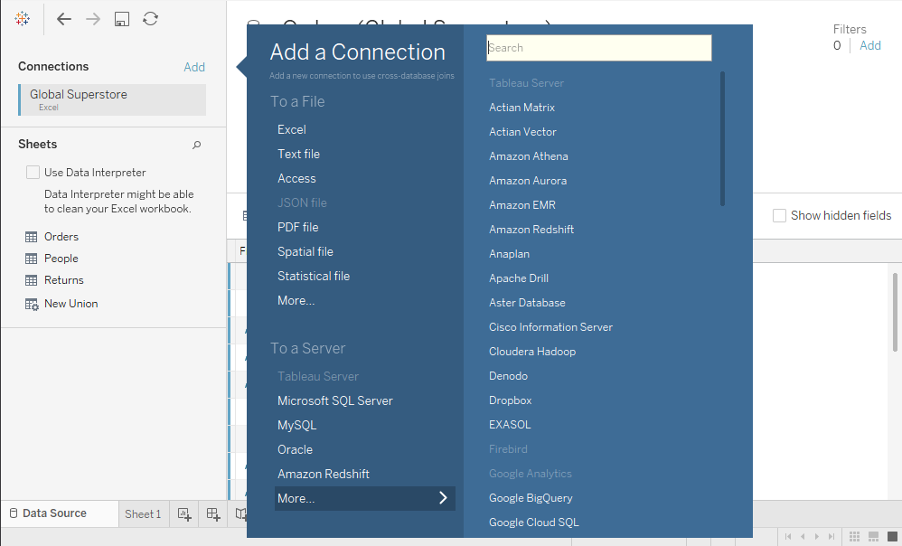Open the Sheet 1 tab
The image size is (902, 546).
click(143, 513)
